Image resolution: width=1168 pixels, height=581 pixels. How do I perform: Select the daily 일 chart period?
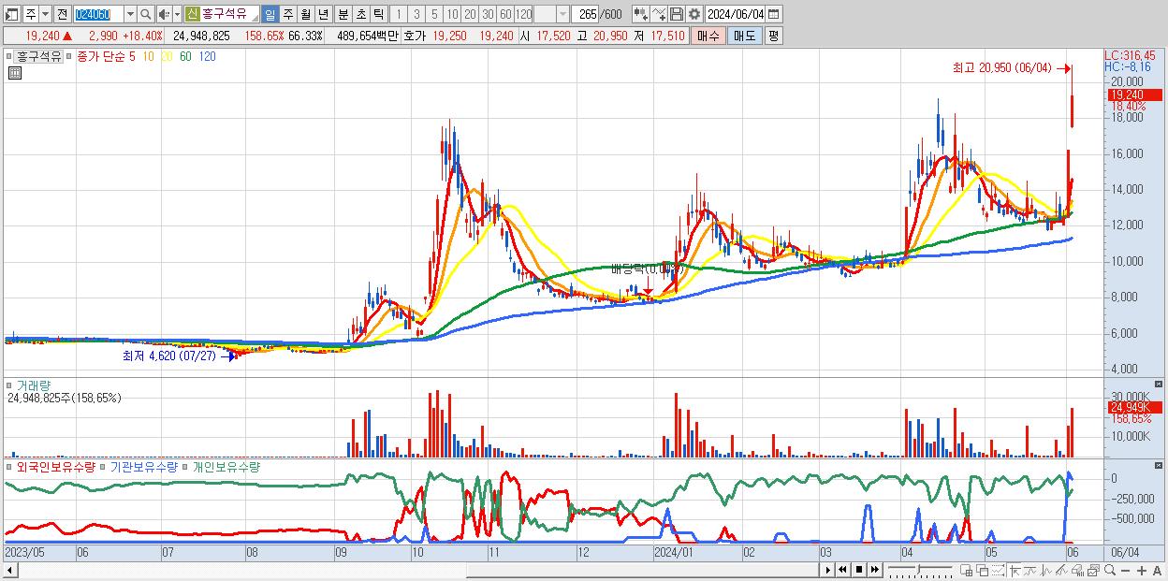[x=270, y=14]
